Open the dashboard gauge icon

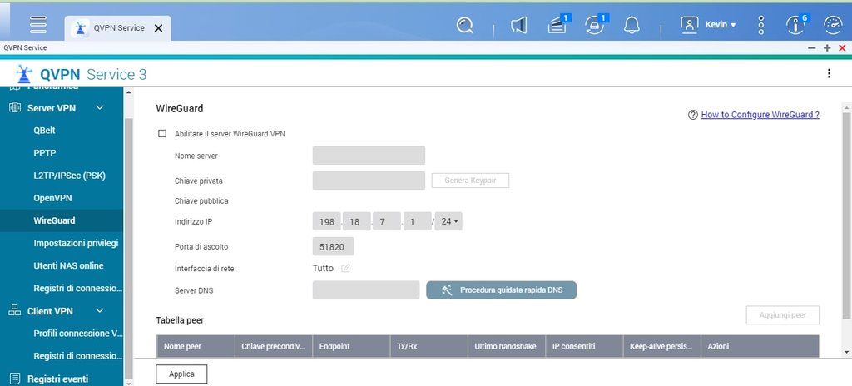tap(834, 25)
